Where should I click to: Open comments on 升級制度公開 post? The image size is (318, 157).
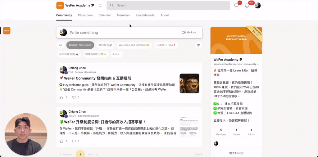(74, 141)
